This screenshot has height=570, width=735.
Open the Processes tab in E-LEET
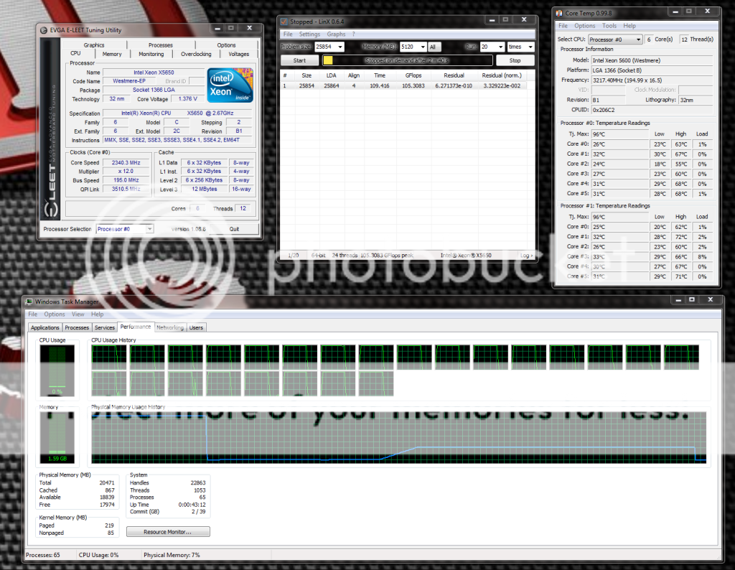click(160, 45)
